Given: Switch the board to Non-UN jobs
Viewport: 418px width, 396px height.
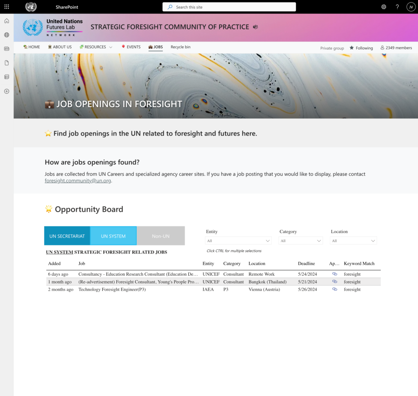Looking at the screenshot, I should tap(161, 236).
